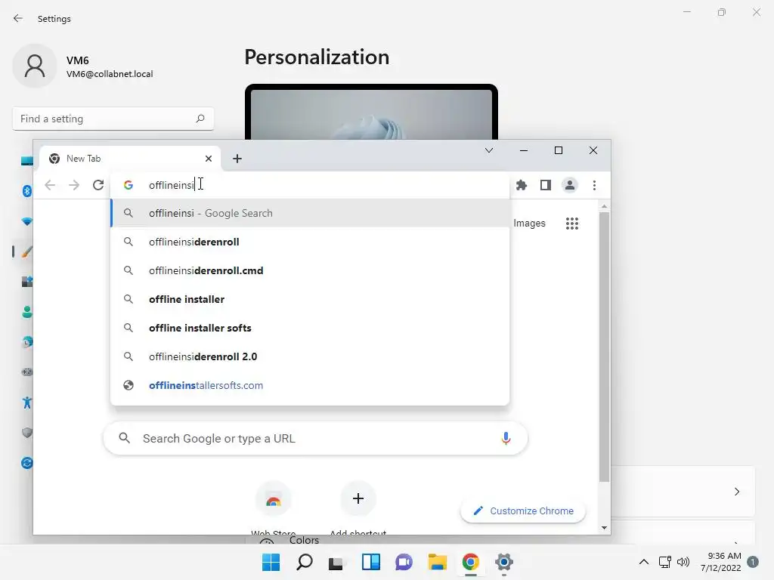
Task: Open File Explorer from the taskbar
Action: pos(438,562)
